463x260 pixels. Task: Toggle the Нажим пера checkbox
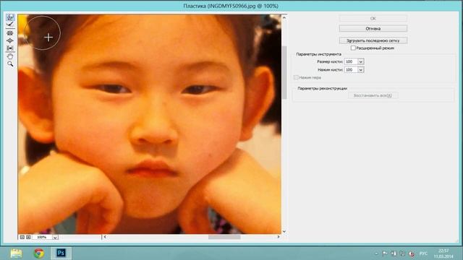pyautogui.click(x=296, y=77)
